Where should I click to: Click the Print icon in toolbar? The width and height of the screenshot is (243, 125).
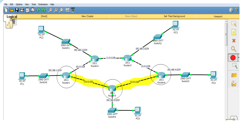pos(22,10)
